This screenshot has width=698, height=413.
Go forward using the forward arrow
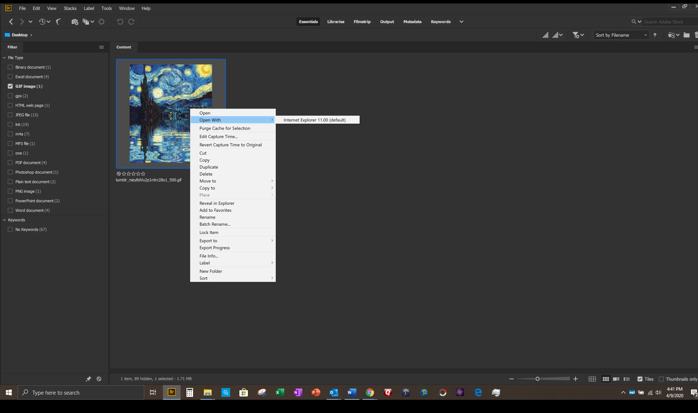coord(22,22)
